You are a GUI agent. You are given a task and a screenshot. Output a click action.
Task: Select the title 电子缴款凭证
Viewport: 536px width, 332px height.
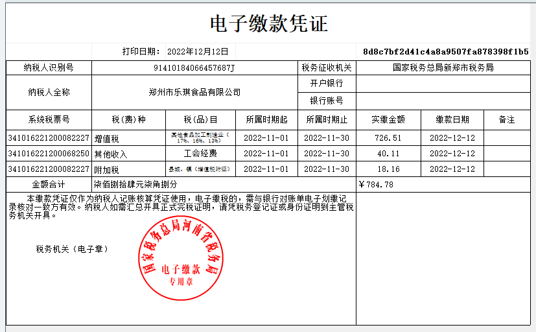268,24
